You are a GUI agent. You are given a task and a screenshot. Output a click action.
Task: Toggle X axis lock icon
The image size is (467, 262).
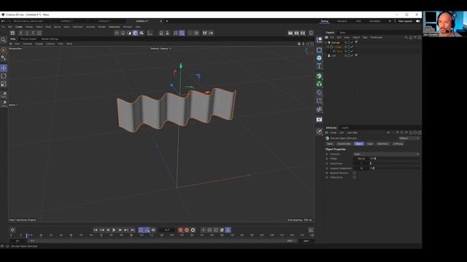click(x=21, y=33)
